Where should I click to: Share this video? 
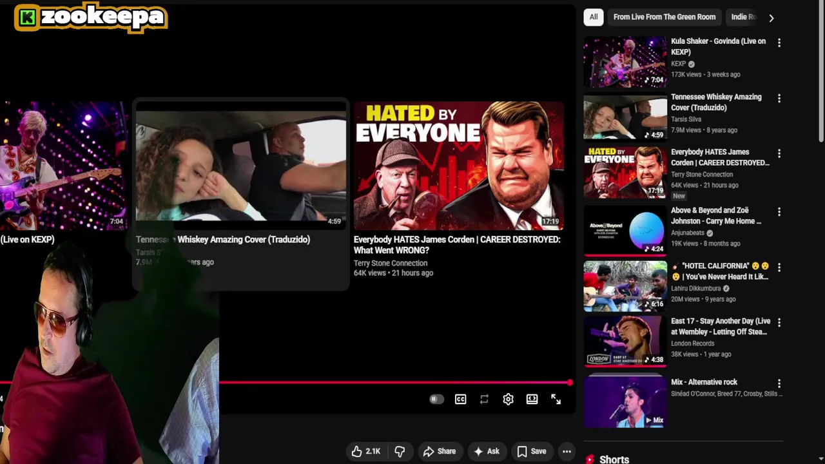coord(439,452)
